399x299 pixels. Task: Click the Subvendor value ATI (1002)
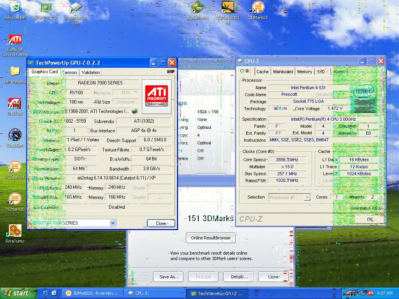pyautogui.click(x=144, y=121)
